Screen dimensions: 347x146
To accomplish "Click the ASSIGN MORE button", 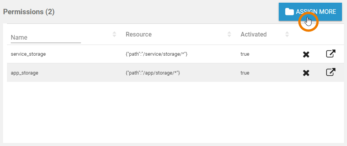I will pyautogui.click(x=310, y=12).
